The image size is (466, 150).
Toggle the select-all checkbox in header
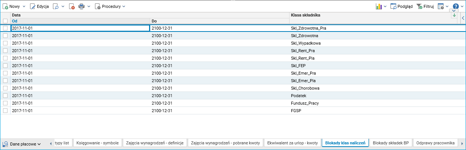(5, 21)
